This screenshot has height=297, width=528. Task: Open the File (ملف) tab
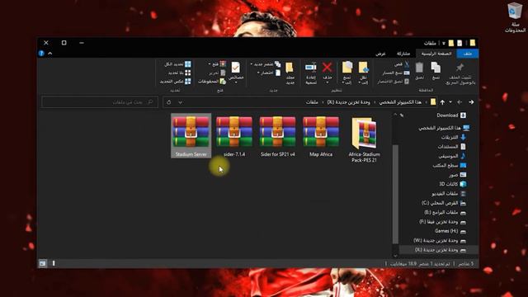(468, 54)
